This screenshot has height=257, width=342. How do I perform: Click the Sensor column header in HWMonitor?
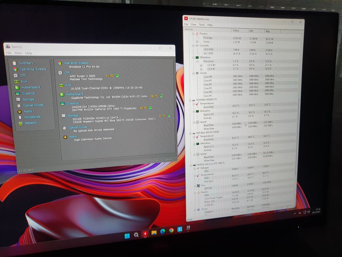[207, 29]
